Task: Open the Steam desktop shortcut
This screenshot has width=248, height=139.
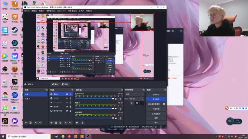Action: [15, 31]
